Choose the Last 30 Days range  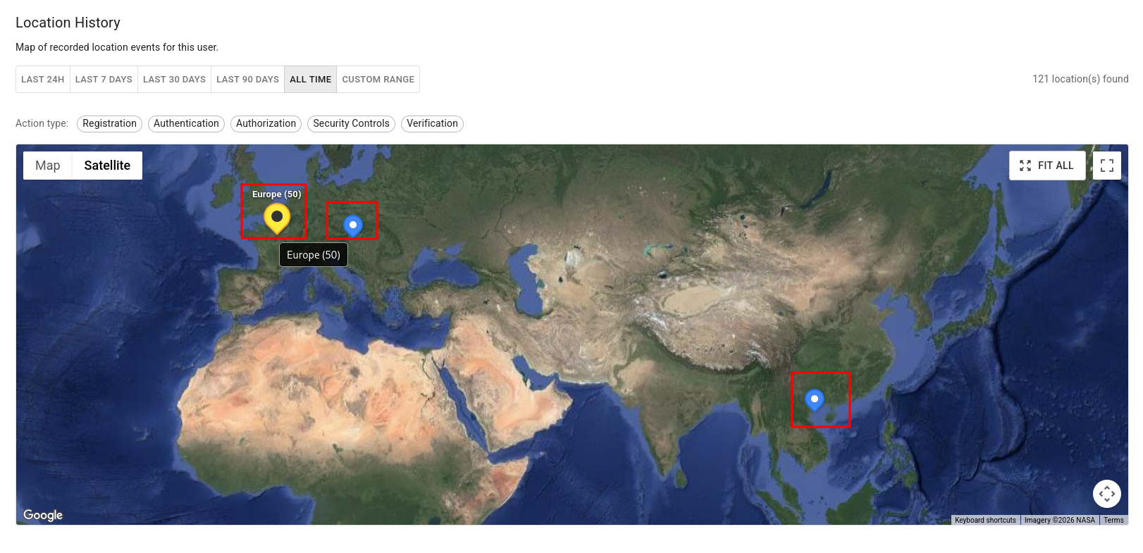click(x=174, y=80)
